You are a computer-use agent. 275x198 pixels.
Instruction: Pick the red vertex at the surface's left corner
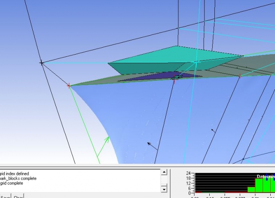pos(69,86)
